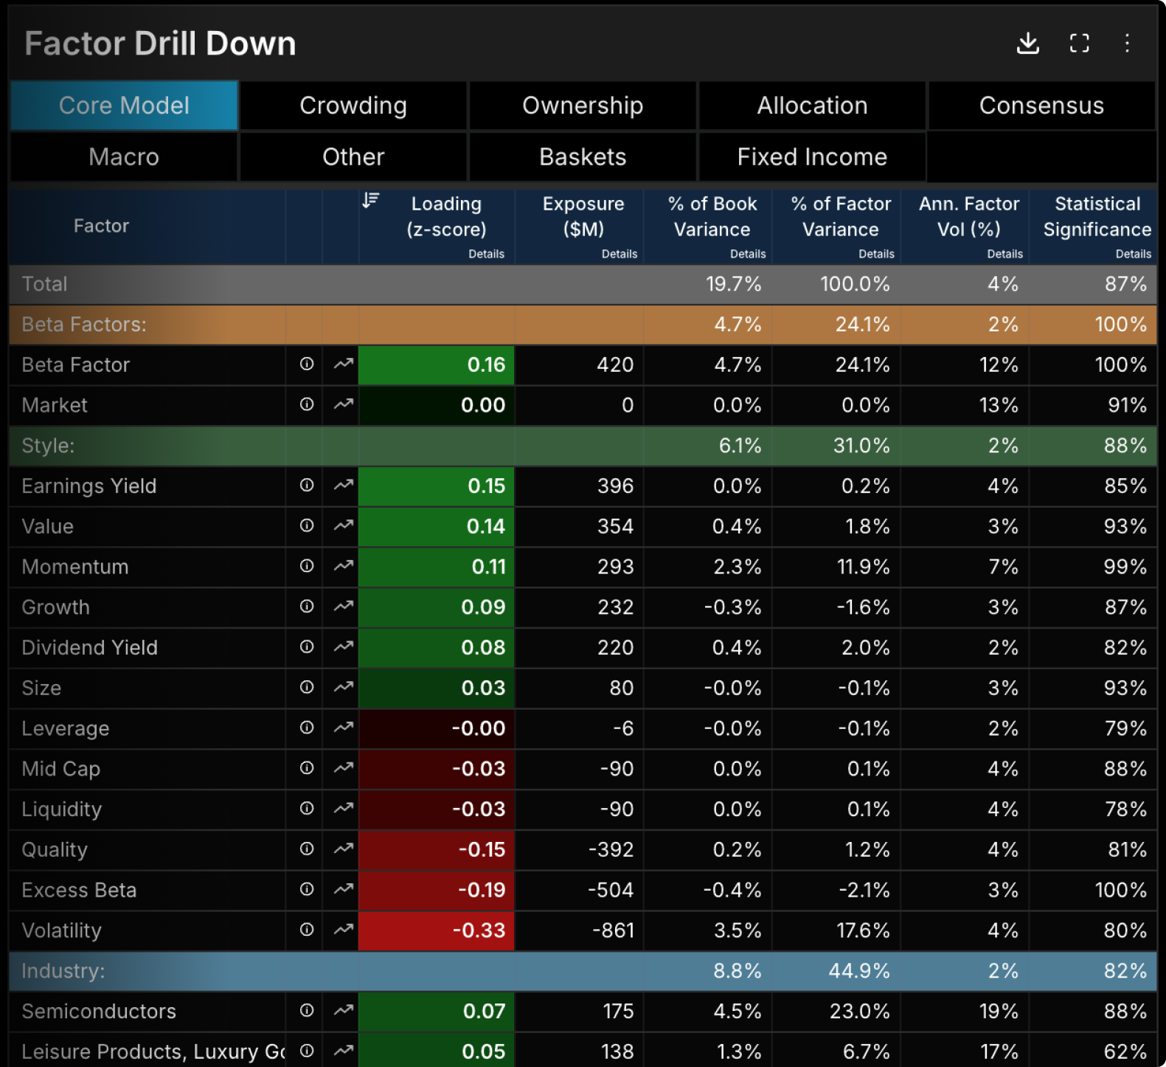Screen dimensions: 1166x1067
Task: Click the Factor Drill Down title
Action: (160, 44)
